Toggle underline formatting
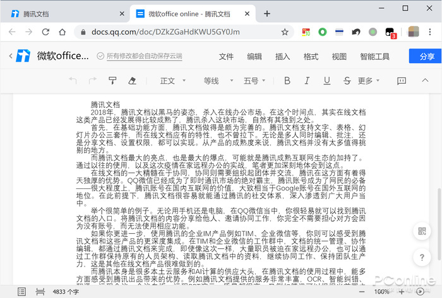 (x=326, y=81)
